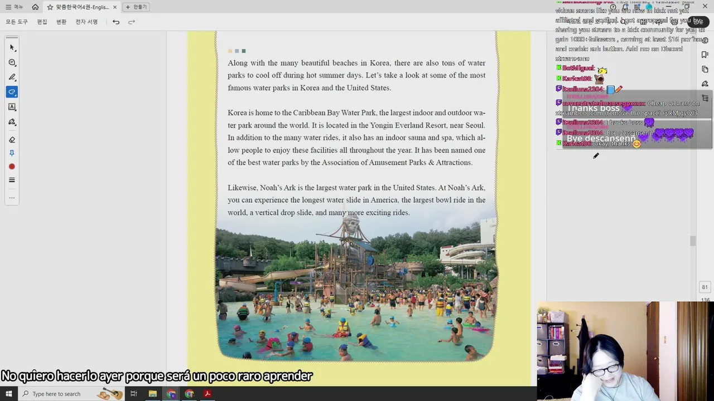
Task: Select the eraser tool
Action: (x=12, y=139)
